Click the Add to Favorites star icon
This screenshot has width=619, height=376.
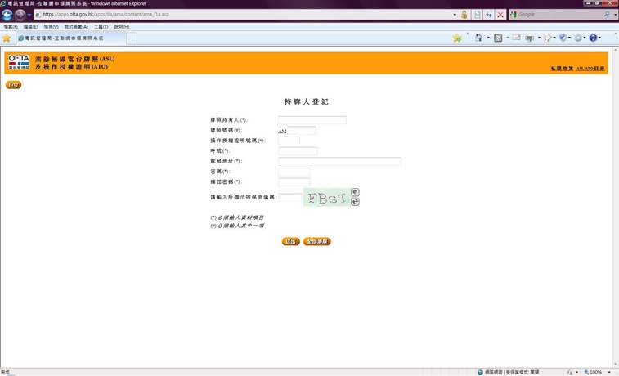[457, 38]
